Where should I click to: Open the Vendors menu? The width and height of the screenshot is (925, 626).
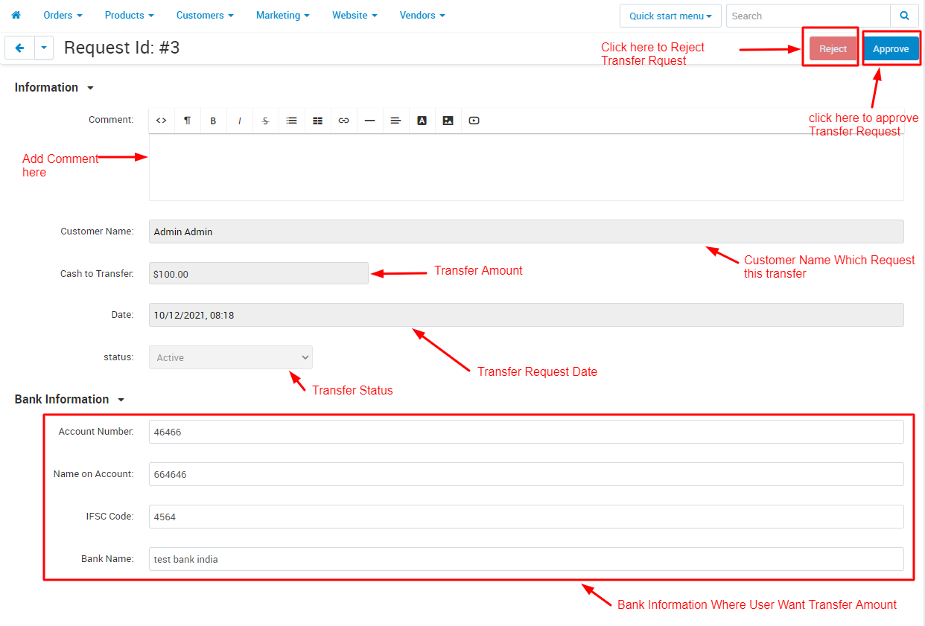click(x=422, y=15)
